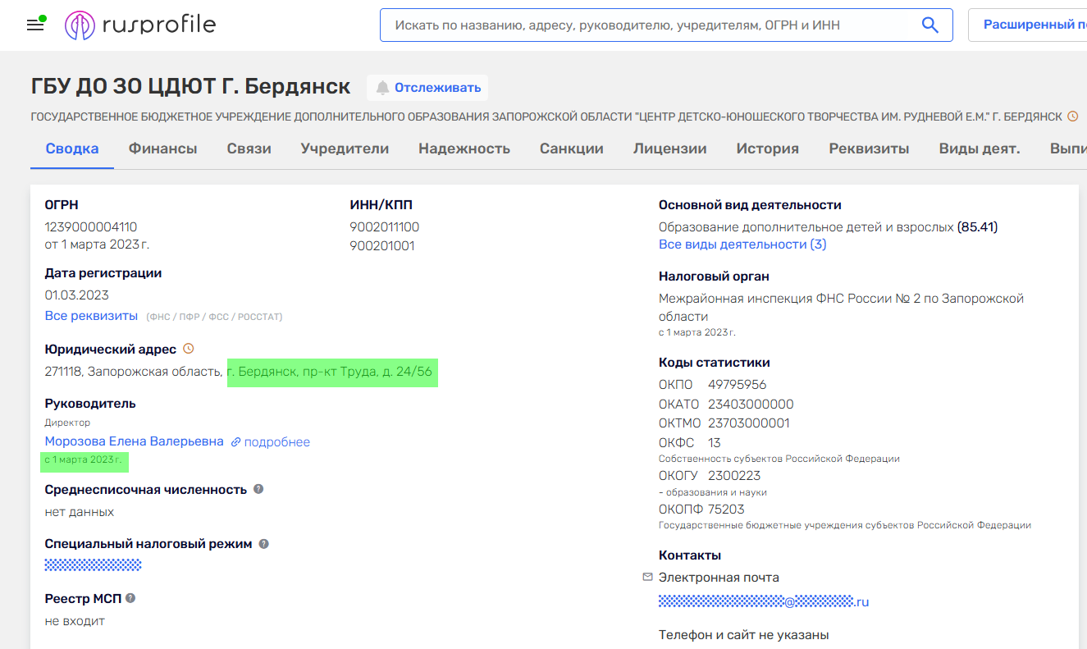Open the Учредители tab

[345, 149]
